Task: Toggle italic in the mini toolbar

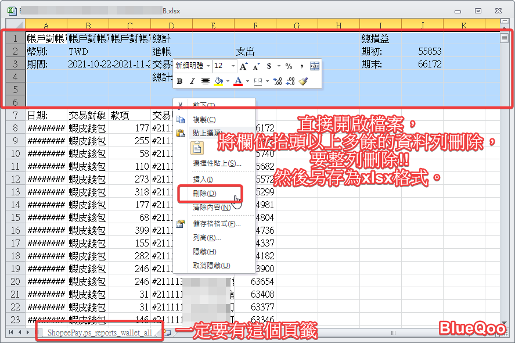Action: (x=192, y=81)
